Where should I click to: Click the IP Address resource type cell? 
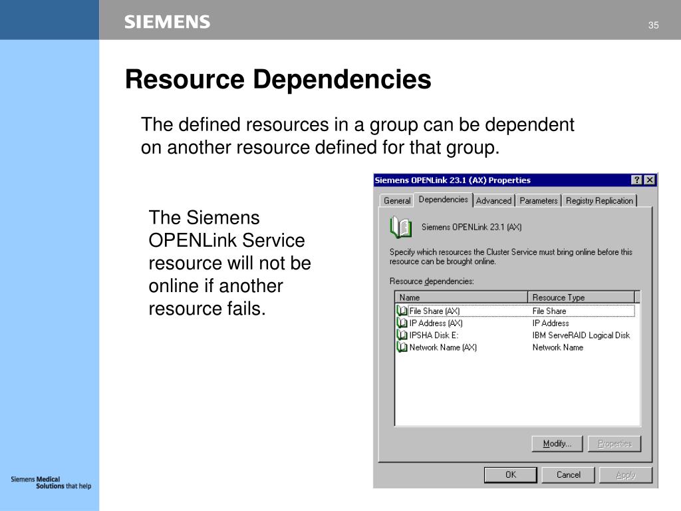551,323
